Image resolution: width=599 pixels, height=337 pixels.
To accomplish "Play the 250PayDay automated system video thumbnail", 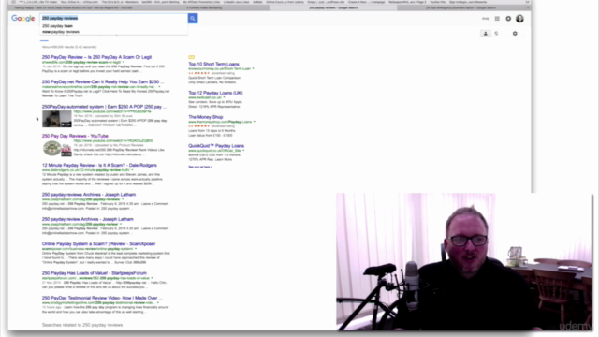I will click(x=56, y=119).
